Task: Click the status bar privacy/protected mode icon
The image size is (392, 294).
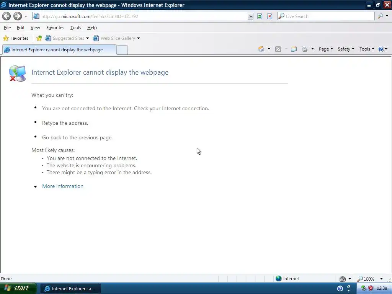Action: pos(343,279)
